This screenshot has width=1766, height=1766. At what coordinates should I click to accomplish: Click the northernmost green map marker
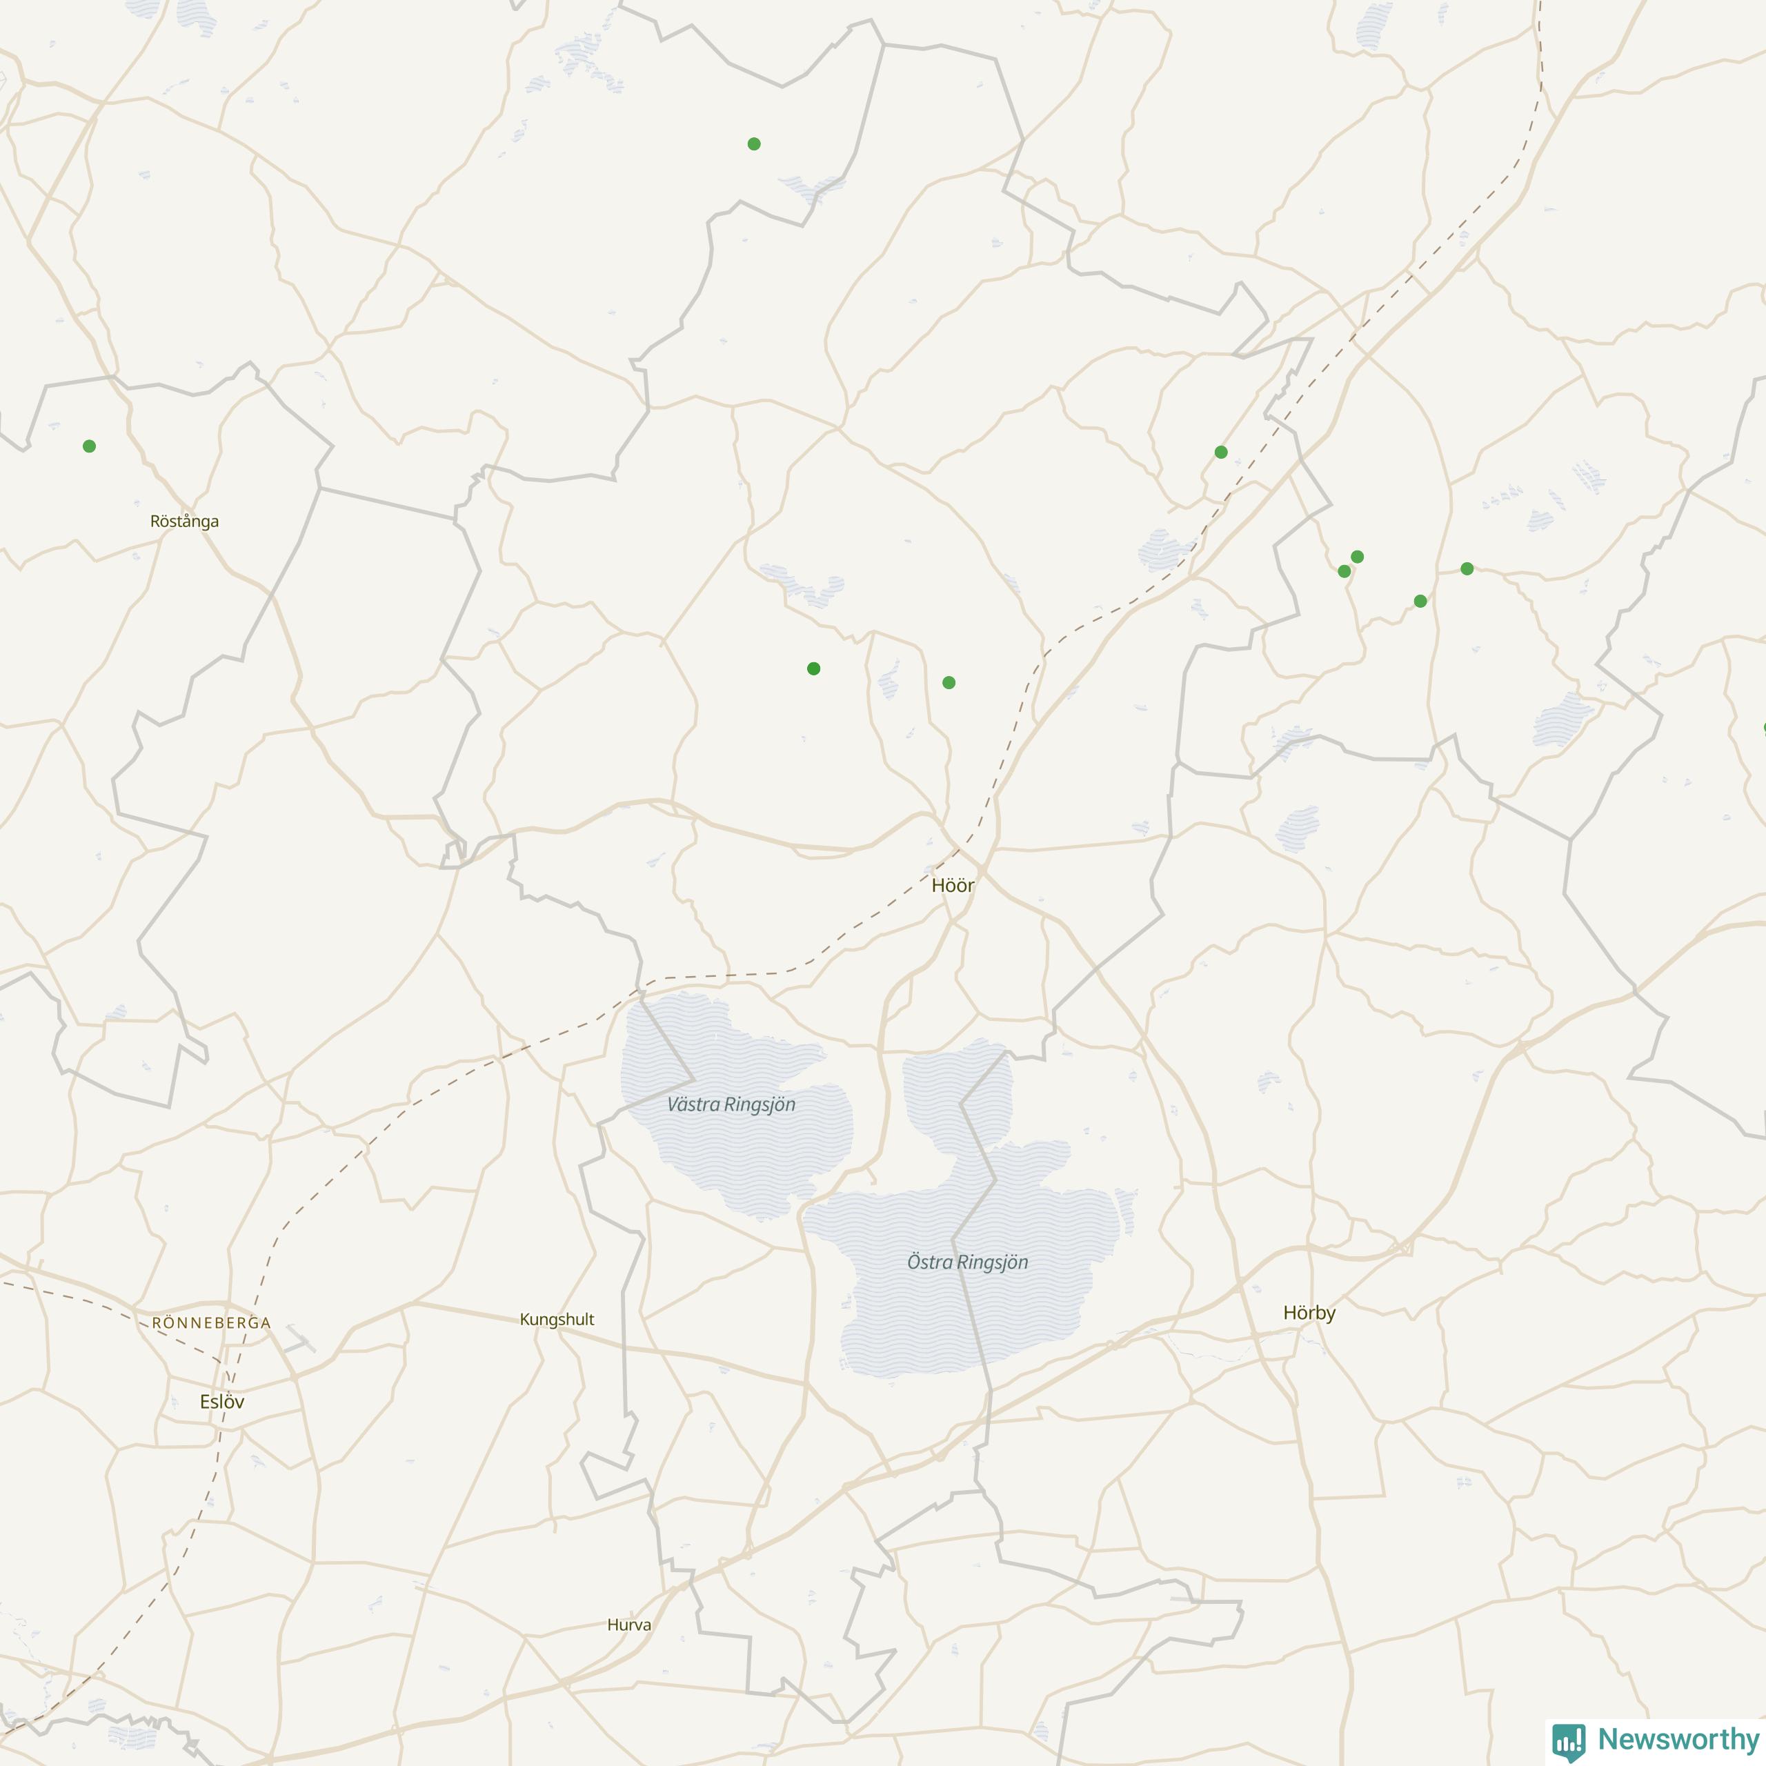(x=754, y=143)
